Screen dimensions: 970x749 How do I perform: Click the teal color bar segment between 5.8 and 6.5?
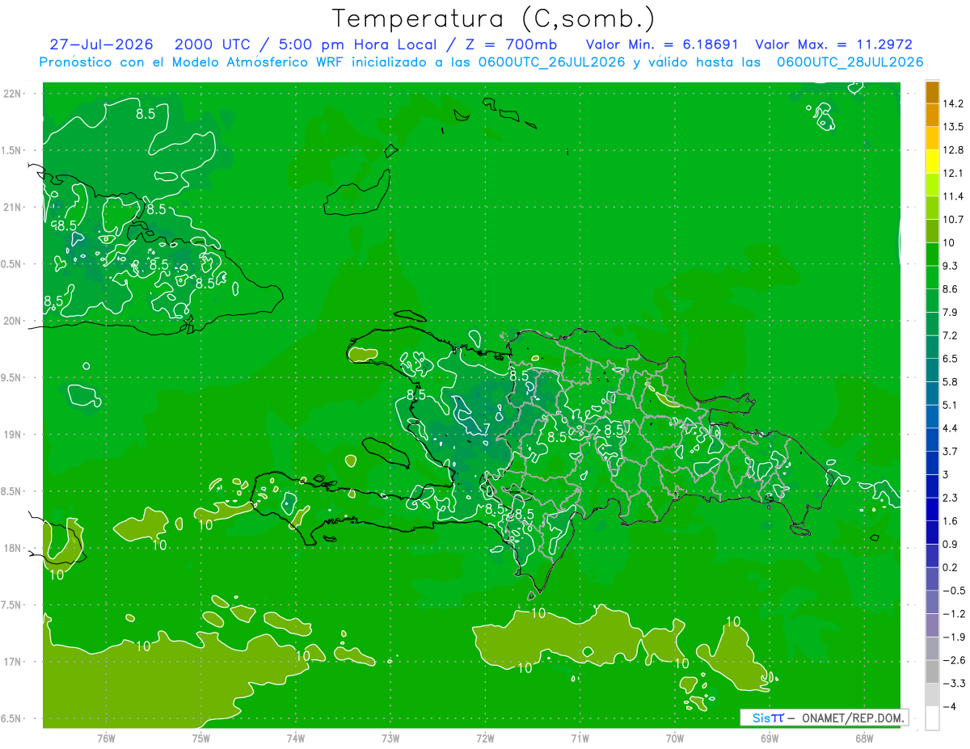[x=932, y=369]
